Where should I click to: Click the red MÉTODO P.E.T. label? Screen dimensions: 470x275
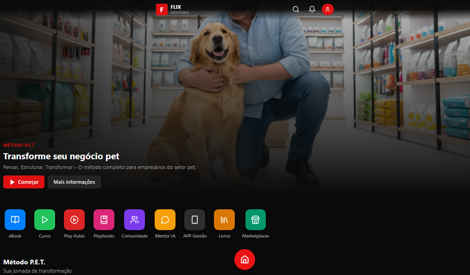(19, 145)
